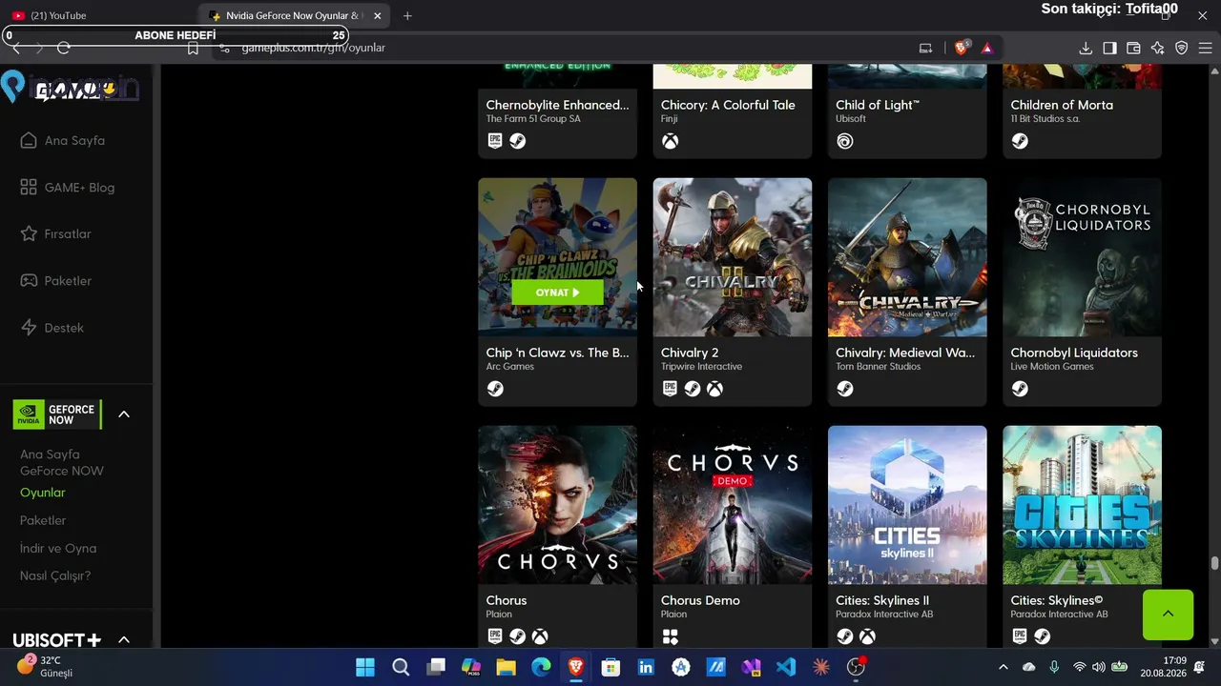Open the Brave Shields icon in the address bar

962,48
